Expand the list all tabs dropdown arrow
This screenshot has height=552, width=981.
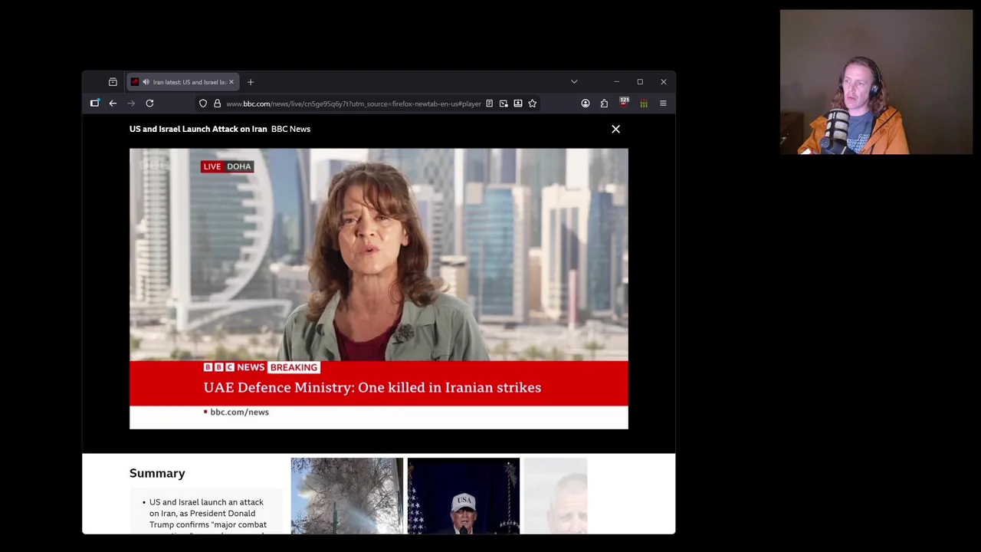click(x=574, y=82)
